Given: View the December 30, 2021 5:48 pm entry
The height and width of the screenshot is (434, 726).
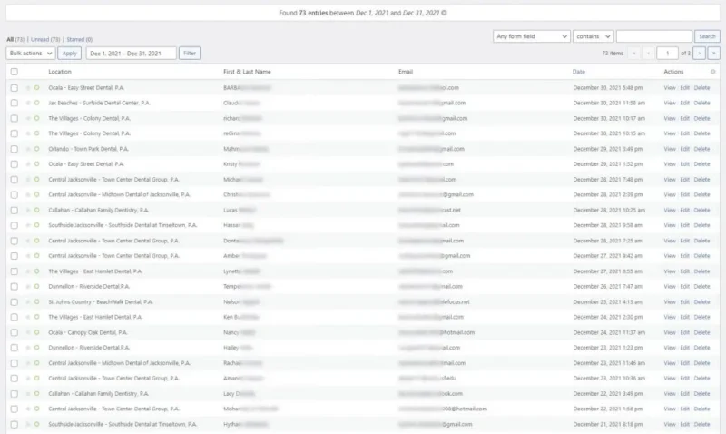Looking at the screenshot, I should 669,88.
